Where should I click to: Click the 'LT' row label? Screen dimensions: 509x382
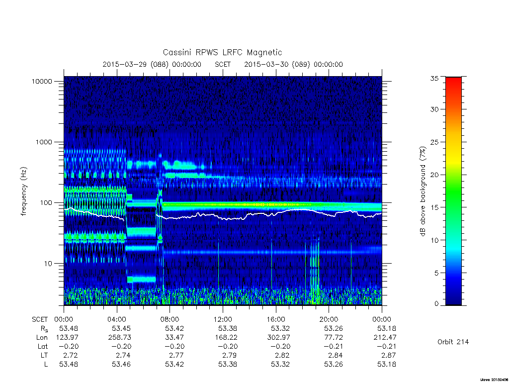[x=44, y=355]
